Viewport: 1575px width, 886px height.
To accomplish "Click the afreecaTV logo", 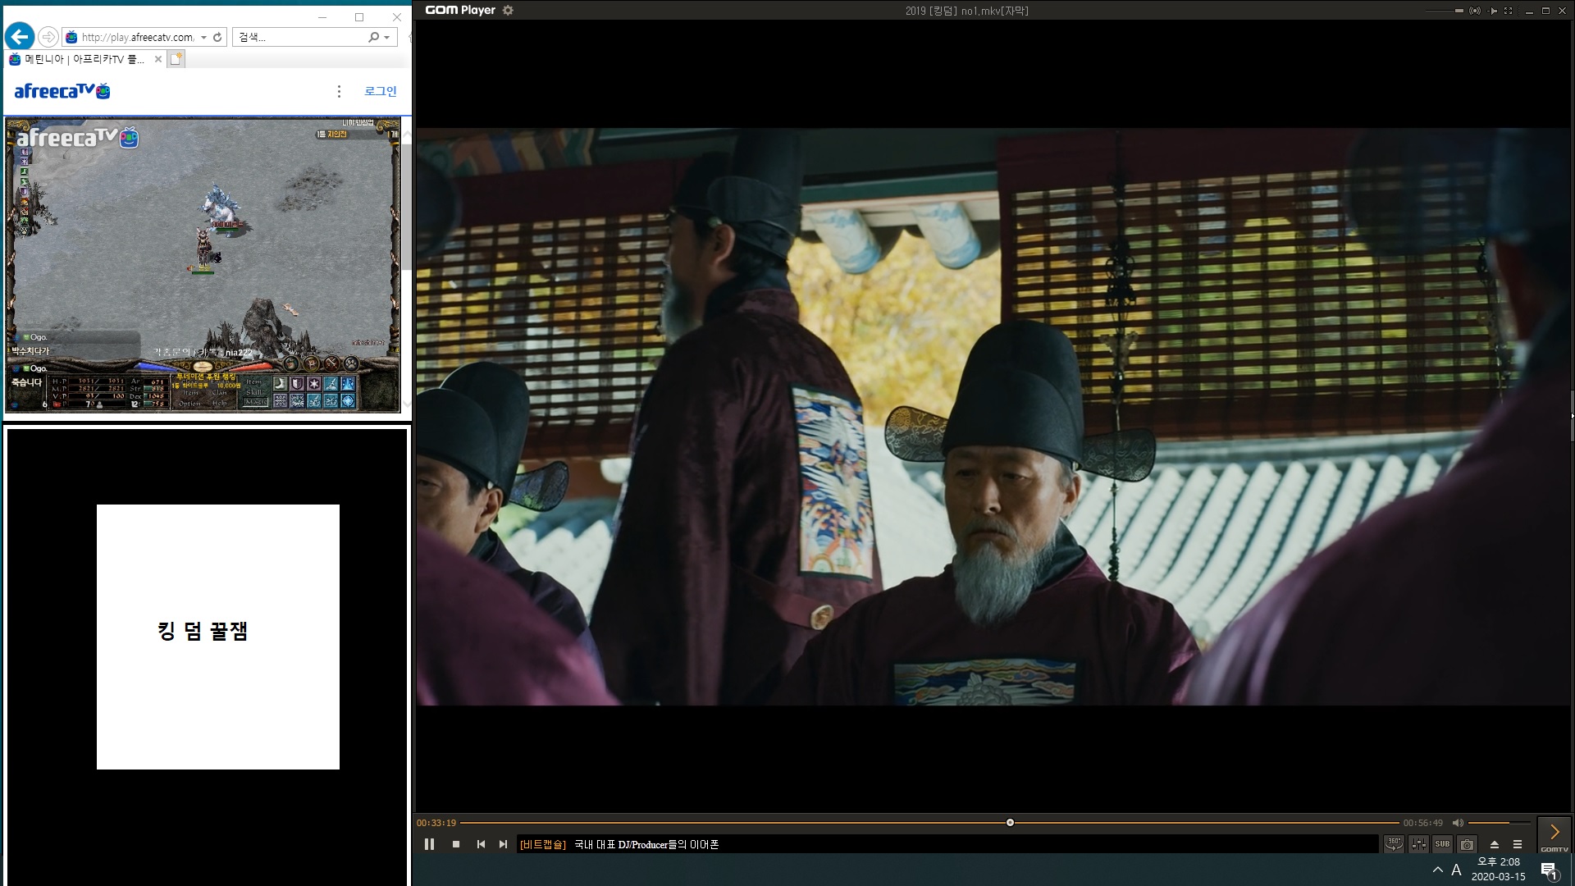I will [x=62, y=91].
